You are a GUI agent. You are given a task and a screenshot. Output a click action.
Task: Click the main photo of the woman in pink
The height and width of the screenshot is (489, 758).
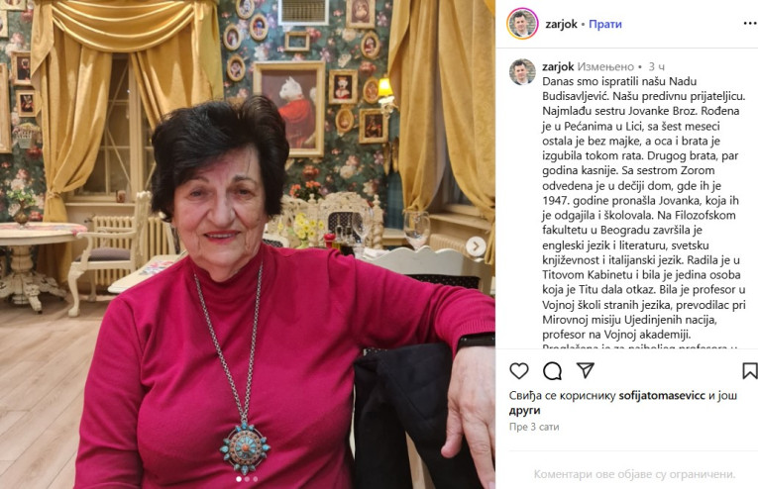coord(248,244)
